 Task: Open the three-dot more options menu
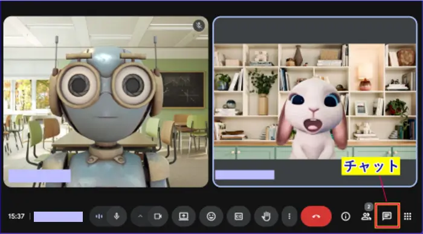coord(289,216)
